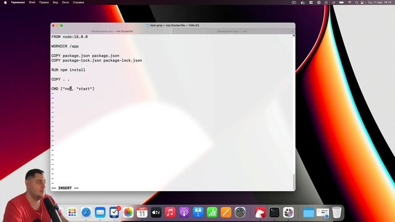Viewport: 395px width, 222px height.
Task: Open Calendar showing 11 in the Dock
Action: tap(142, 212)
